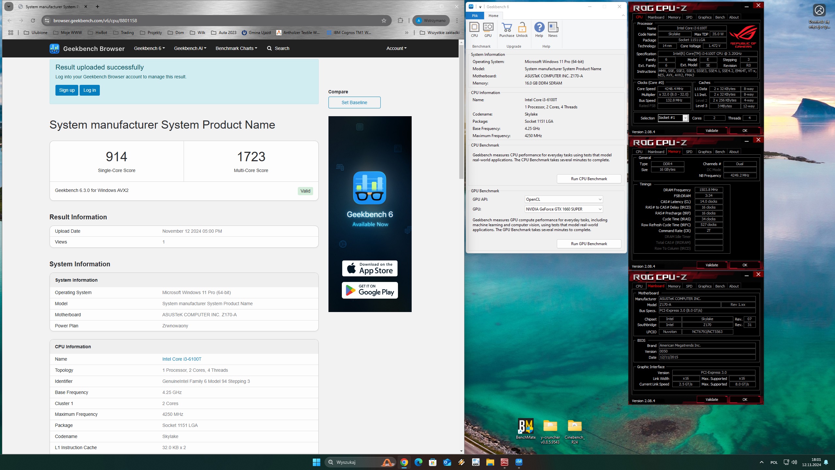Open the Socket #1 selection dropdown in CPU-Z

point(673,118)
